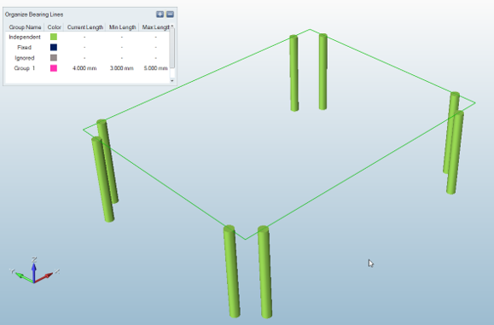Click the Current Length column header
Screen dimensions: 494x325
[85, 27]
